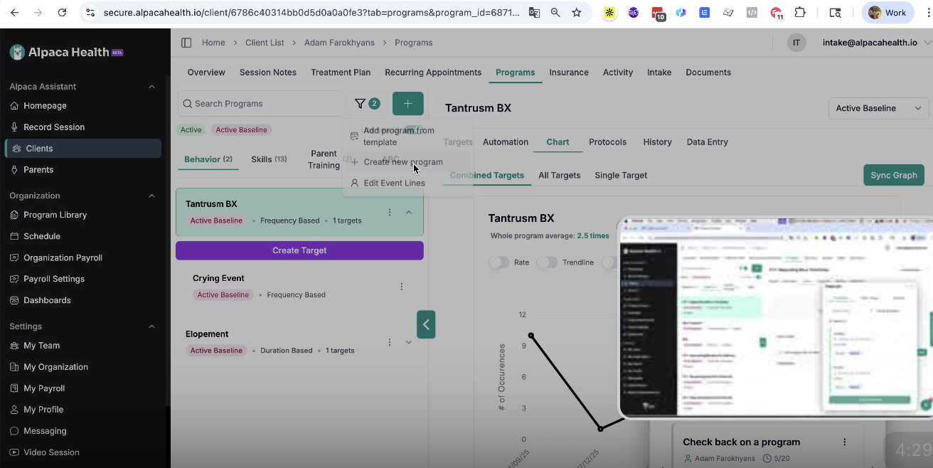Viewport: 933px width, 468px height.
Task: Open Program Library from sidebar
Action: pos(55,215)
